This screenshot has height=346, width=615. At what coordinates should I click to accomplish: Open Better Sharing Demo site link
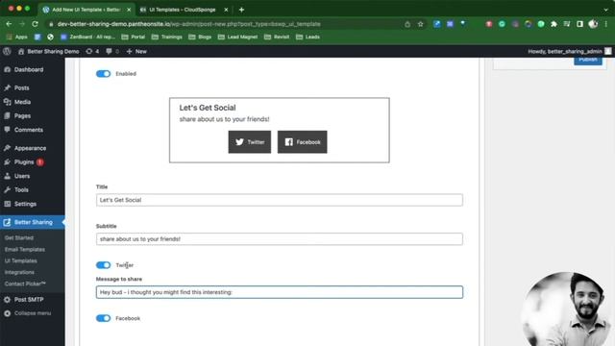click(49, 51)
